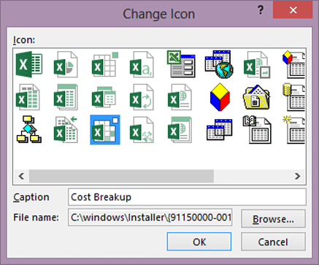
Task: Pick the highlighted Excel grid icon
Action: click(105, 130)
